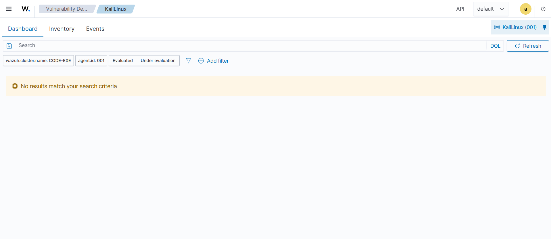The width and height of the screenshot is (551, 239).
Task: Click the KaliLinux (001) agent button
Action: pyautogui.click(x=515, y=27)
